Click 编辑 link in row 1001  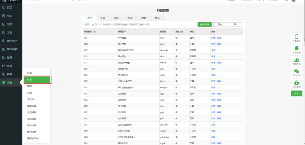pyautogui.click(x=219, y=38)
